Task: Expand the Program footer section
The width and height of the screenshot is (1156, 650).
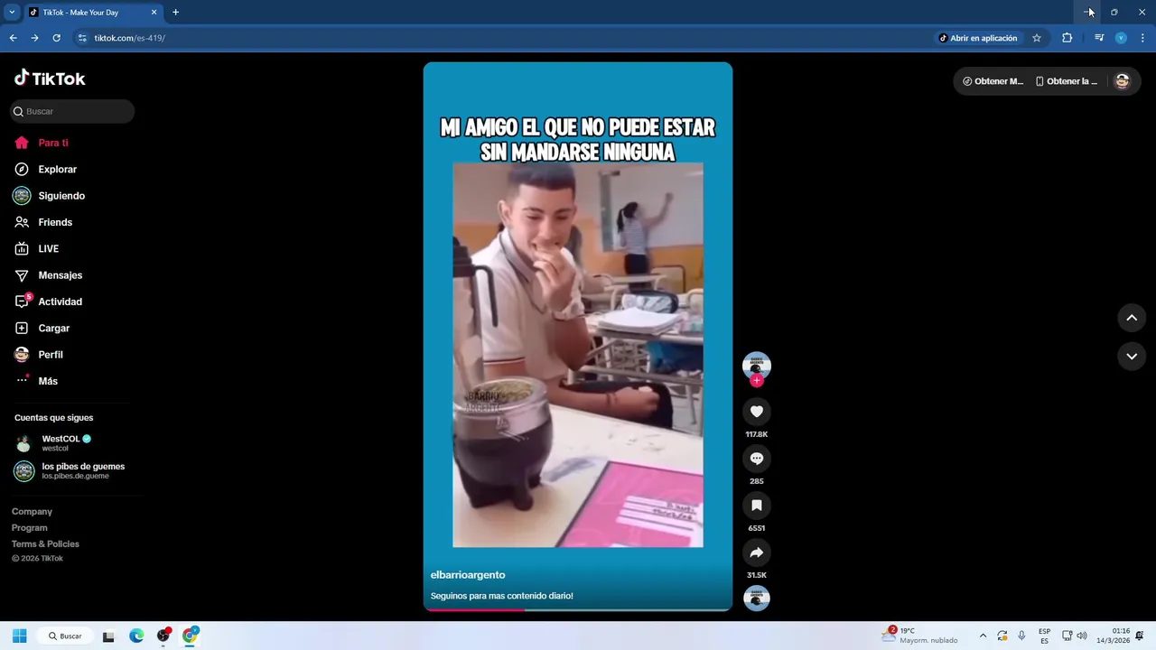Action: click(30, 528)
